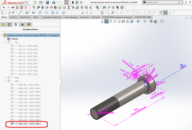Screen dimensions: 192x130
Task: Switch to the Oberflächen tab
Action: [x=25, y=17]
